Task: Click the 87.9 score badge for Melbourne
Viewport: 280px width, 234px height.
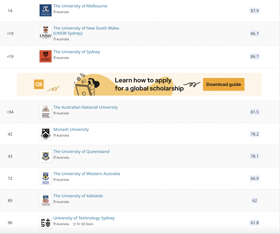Action: point(254,11)
